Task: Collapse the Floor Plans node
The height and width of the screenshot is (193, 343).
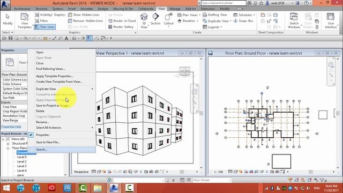Action: tap(8, 148)
